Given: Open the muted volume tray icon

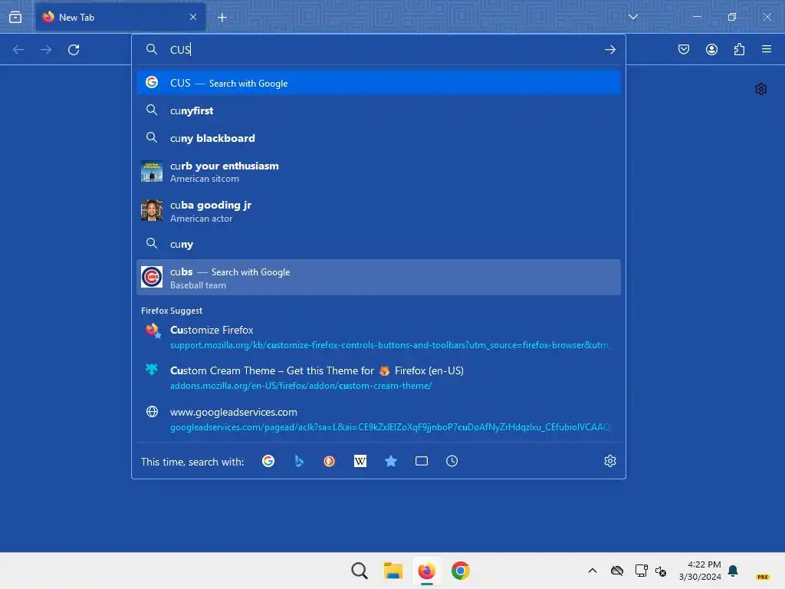Looking at the screenshot, I should point(660,571).
